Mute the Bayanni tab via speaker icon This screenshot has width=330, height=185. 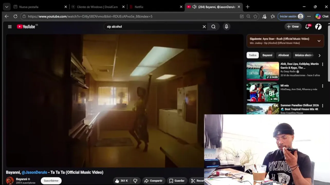pyautogui.click(x=194, y=7)
